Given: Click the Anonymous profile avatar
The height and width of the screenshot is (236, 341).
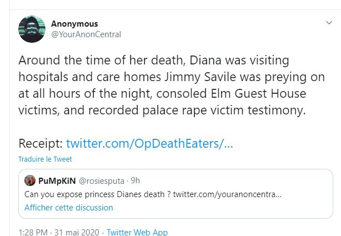Looking at the screenshot, I should [x=32, y=29].
